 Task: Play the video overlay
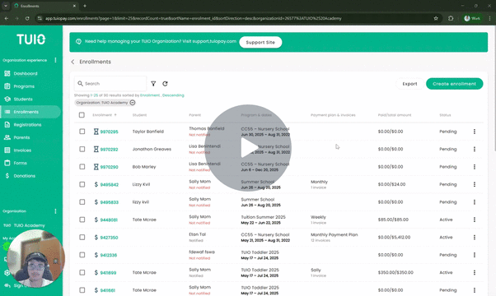pyautogui.click(x=248, y=148)
